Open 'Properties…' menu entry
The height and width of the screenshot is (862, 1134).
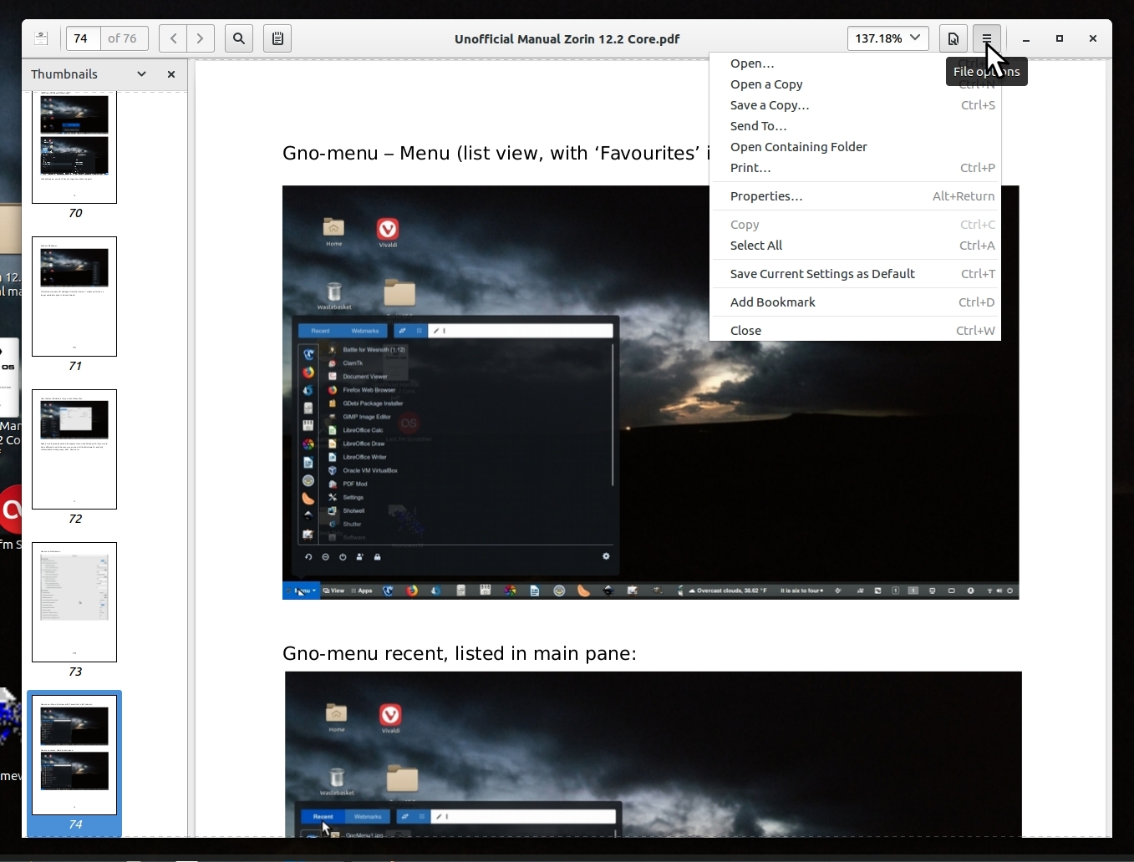766,196
